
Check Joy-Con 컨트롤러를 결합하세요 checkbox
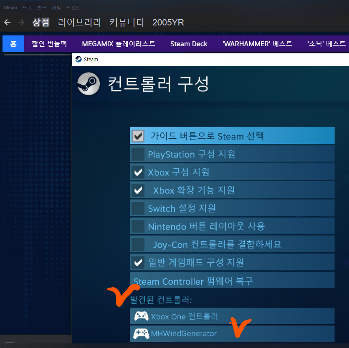tap(138, 245)
